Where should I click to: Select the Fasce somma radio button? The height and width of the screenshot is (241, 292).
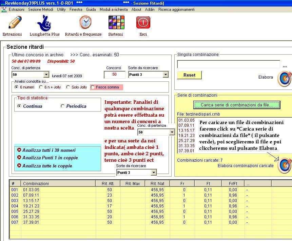(x=92, y=87)
